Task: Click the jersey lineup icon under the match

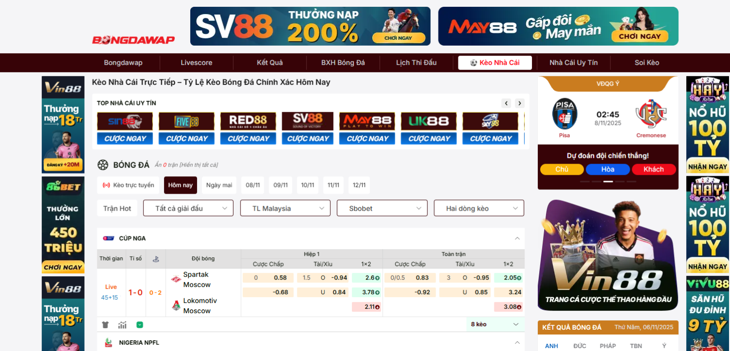Action: coord(105,325)
